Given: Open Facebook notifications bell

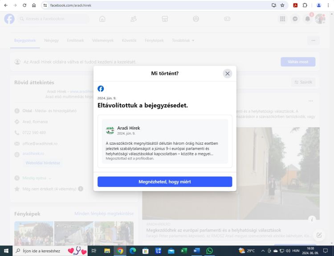Looking at the screenshot, I should pyautogui.click(x=308, y=19).
